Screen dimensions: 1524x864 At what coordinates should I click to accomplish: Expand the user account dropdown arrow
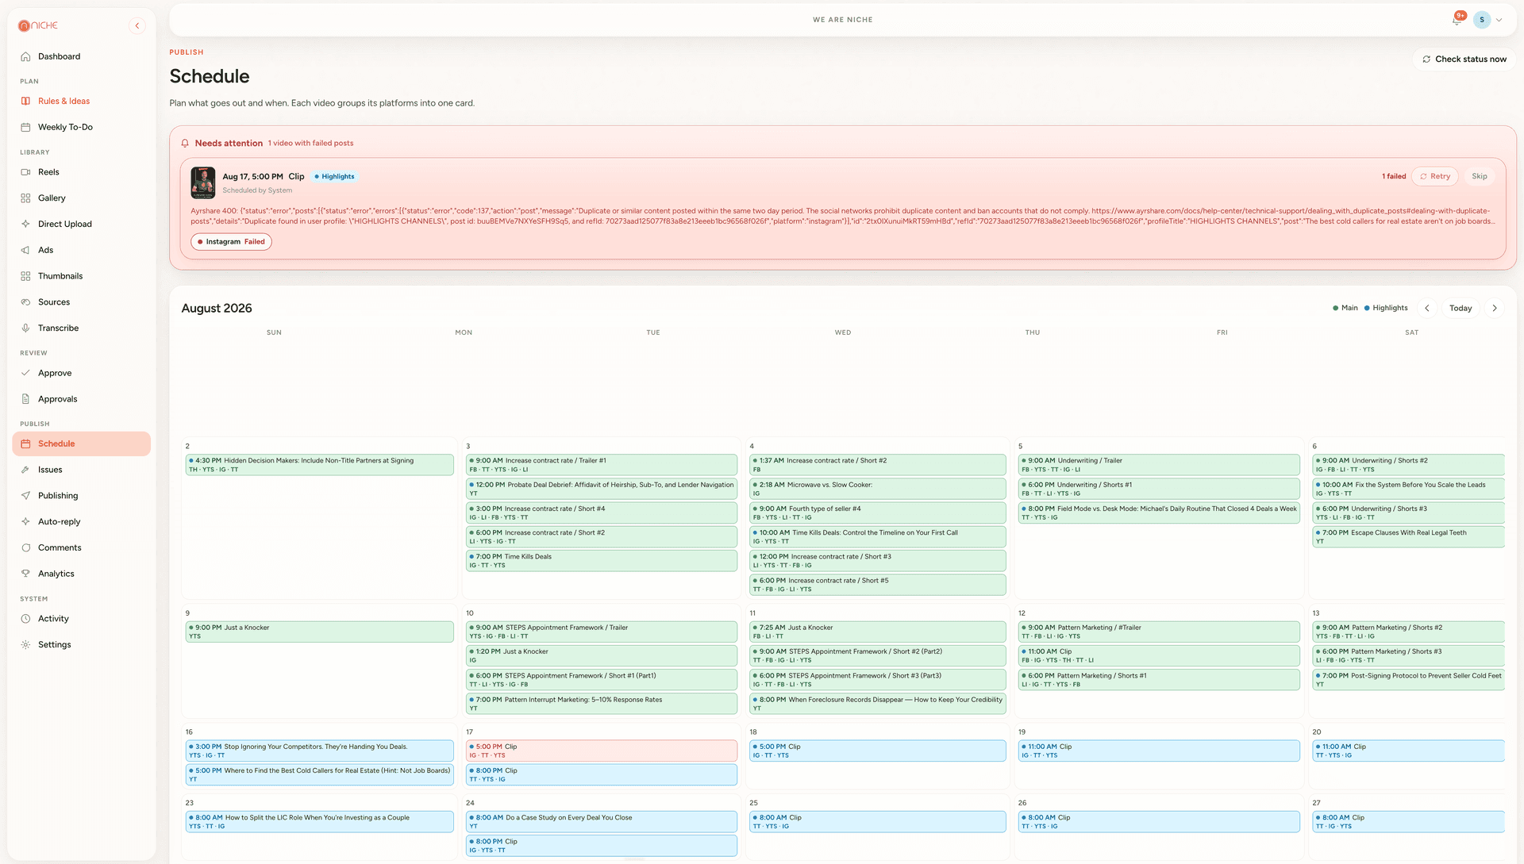[1499, 20]
